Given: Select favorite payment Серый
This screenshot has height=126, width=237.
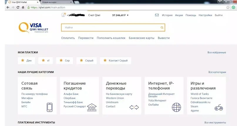Looking at the screenshot, I should pyautogui.click(x=86, y=61).
